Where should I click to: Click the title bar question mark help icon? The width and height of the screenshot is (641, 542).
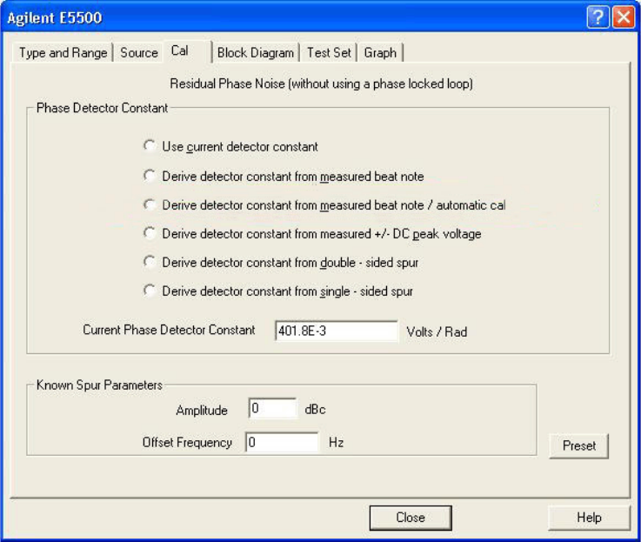pos(598,17)
